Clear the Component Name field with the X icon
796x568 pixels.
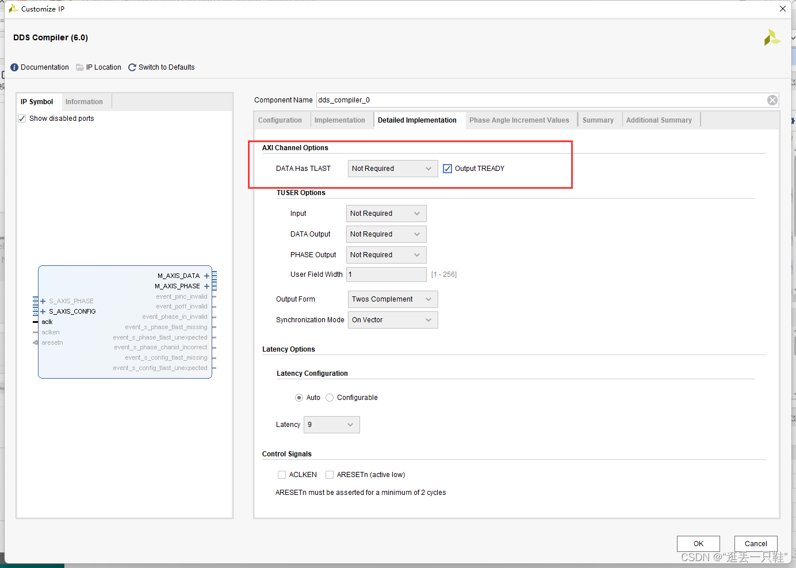point(772,100)
